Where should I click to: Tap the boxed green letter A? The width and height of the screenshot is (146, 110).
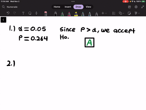click(89, 42)
